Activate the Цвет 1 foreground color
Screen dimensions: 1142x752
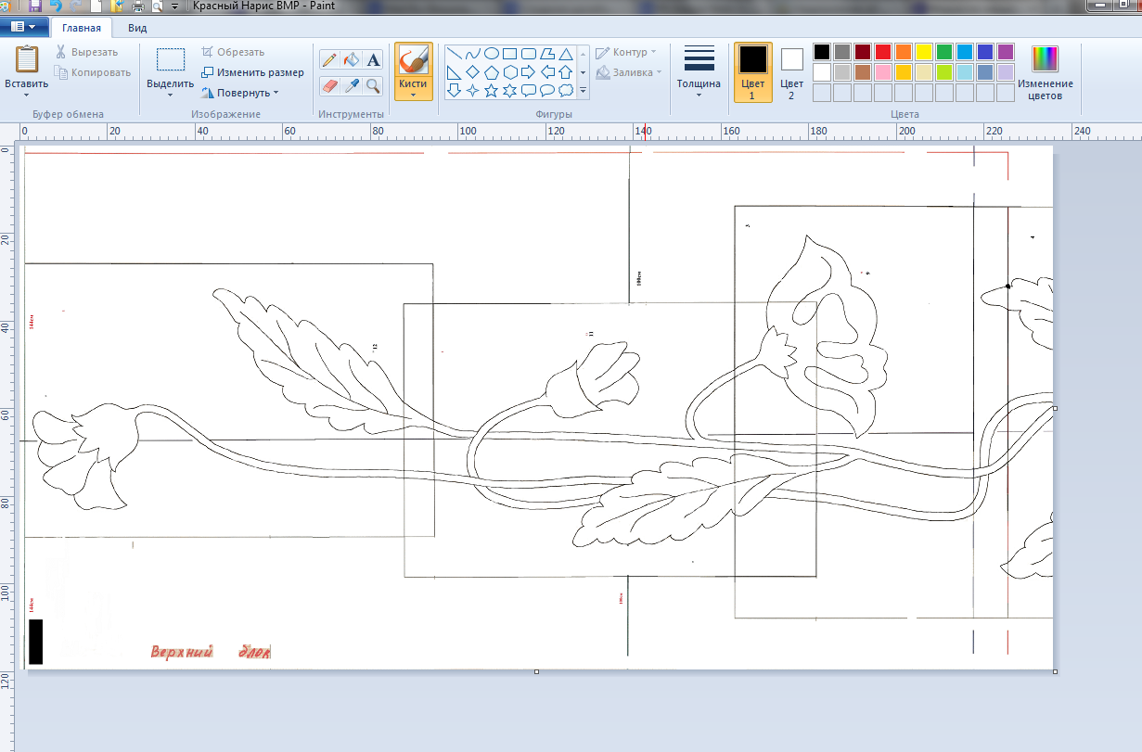point(752,70)
